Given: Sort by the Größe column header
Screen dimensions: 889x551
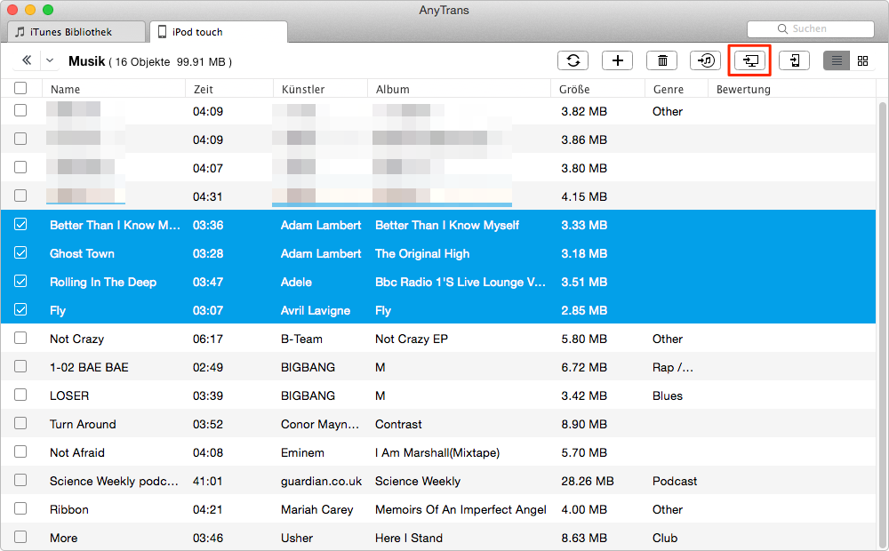Looking at the screenshot, I should (598, 89).
